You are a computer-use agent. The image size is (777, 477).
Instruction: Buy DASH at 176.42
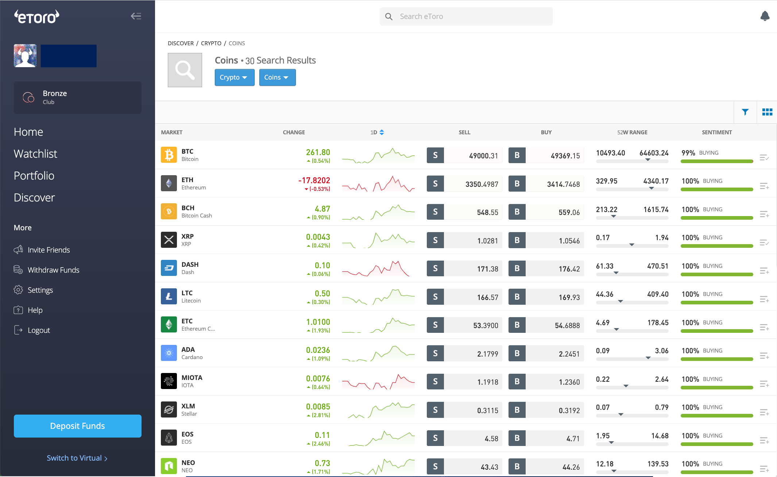tap(546, 268)
